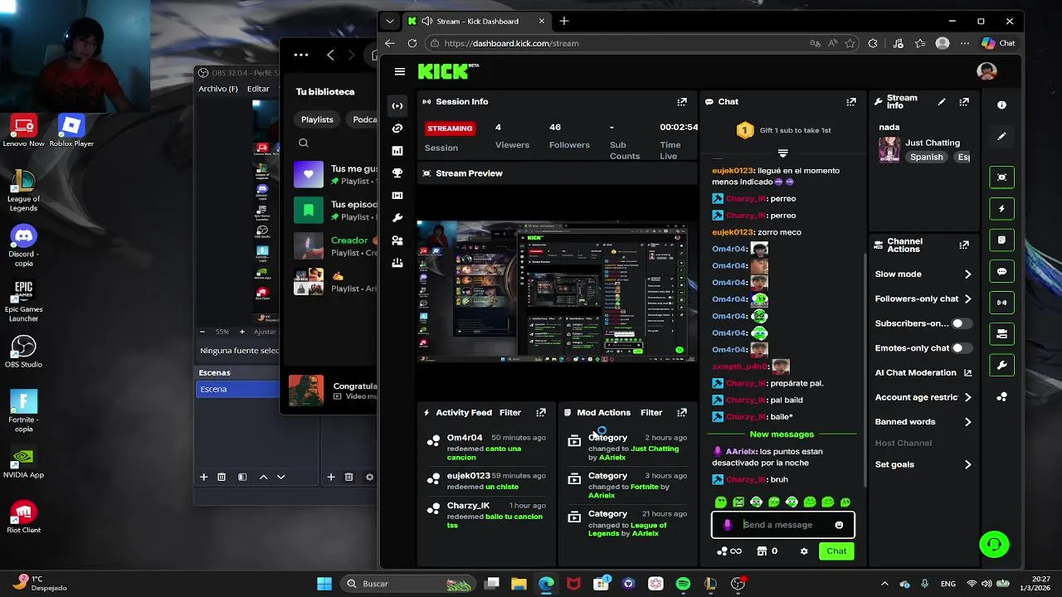The image size is (1062, 597).
Task: Open the analytics bar-chart icon in Kick sidebar
Action: point(397,151)
